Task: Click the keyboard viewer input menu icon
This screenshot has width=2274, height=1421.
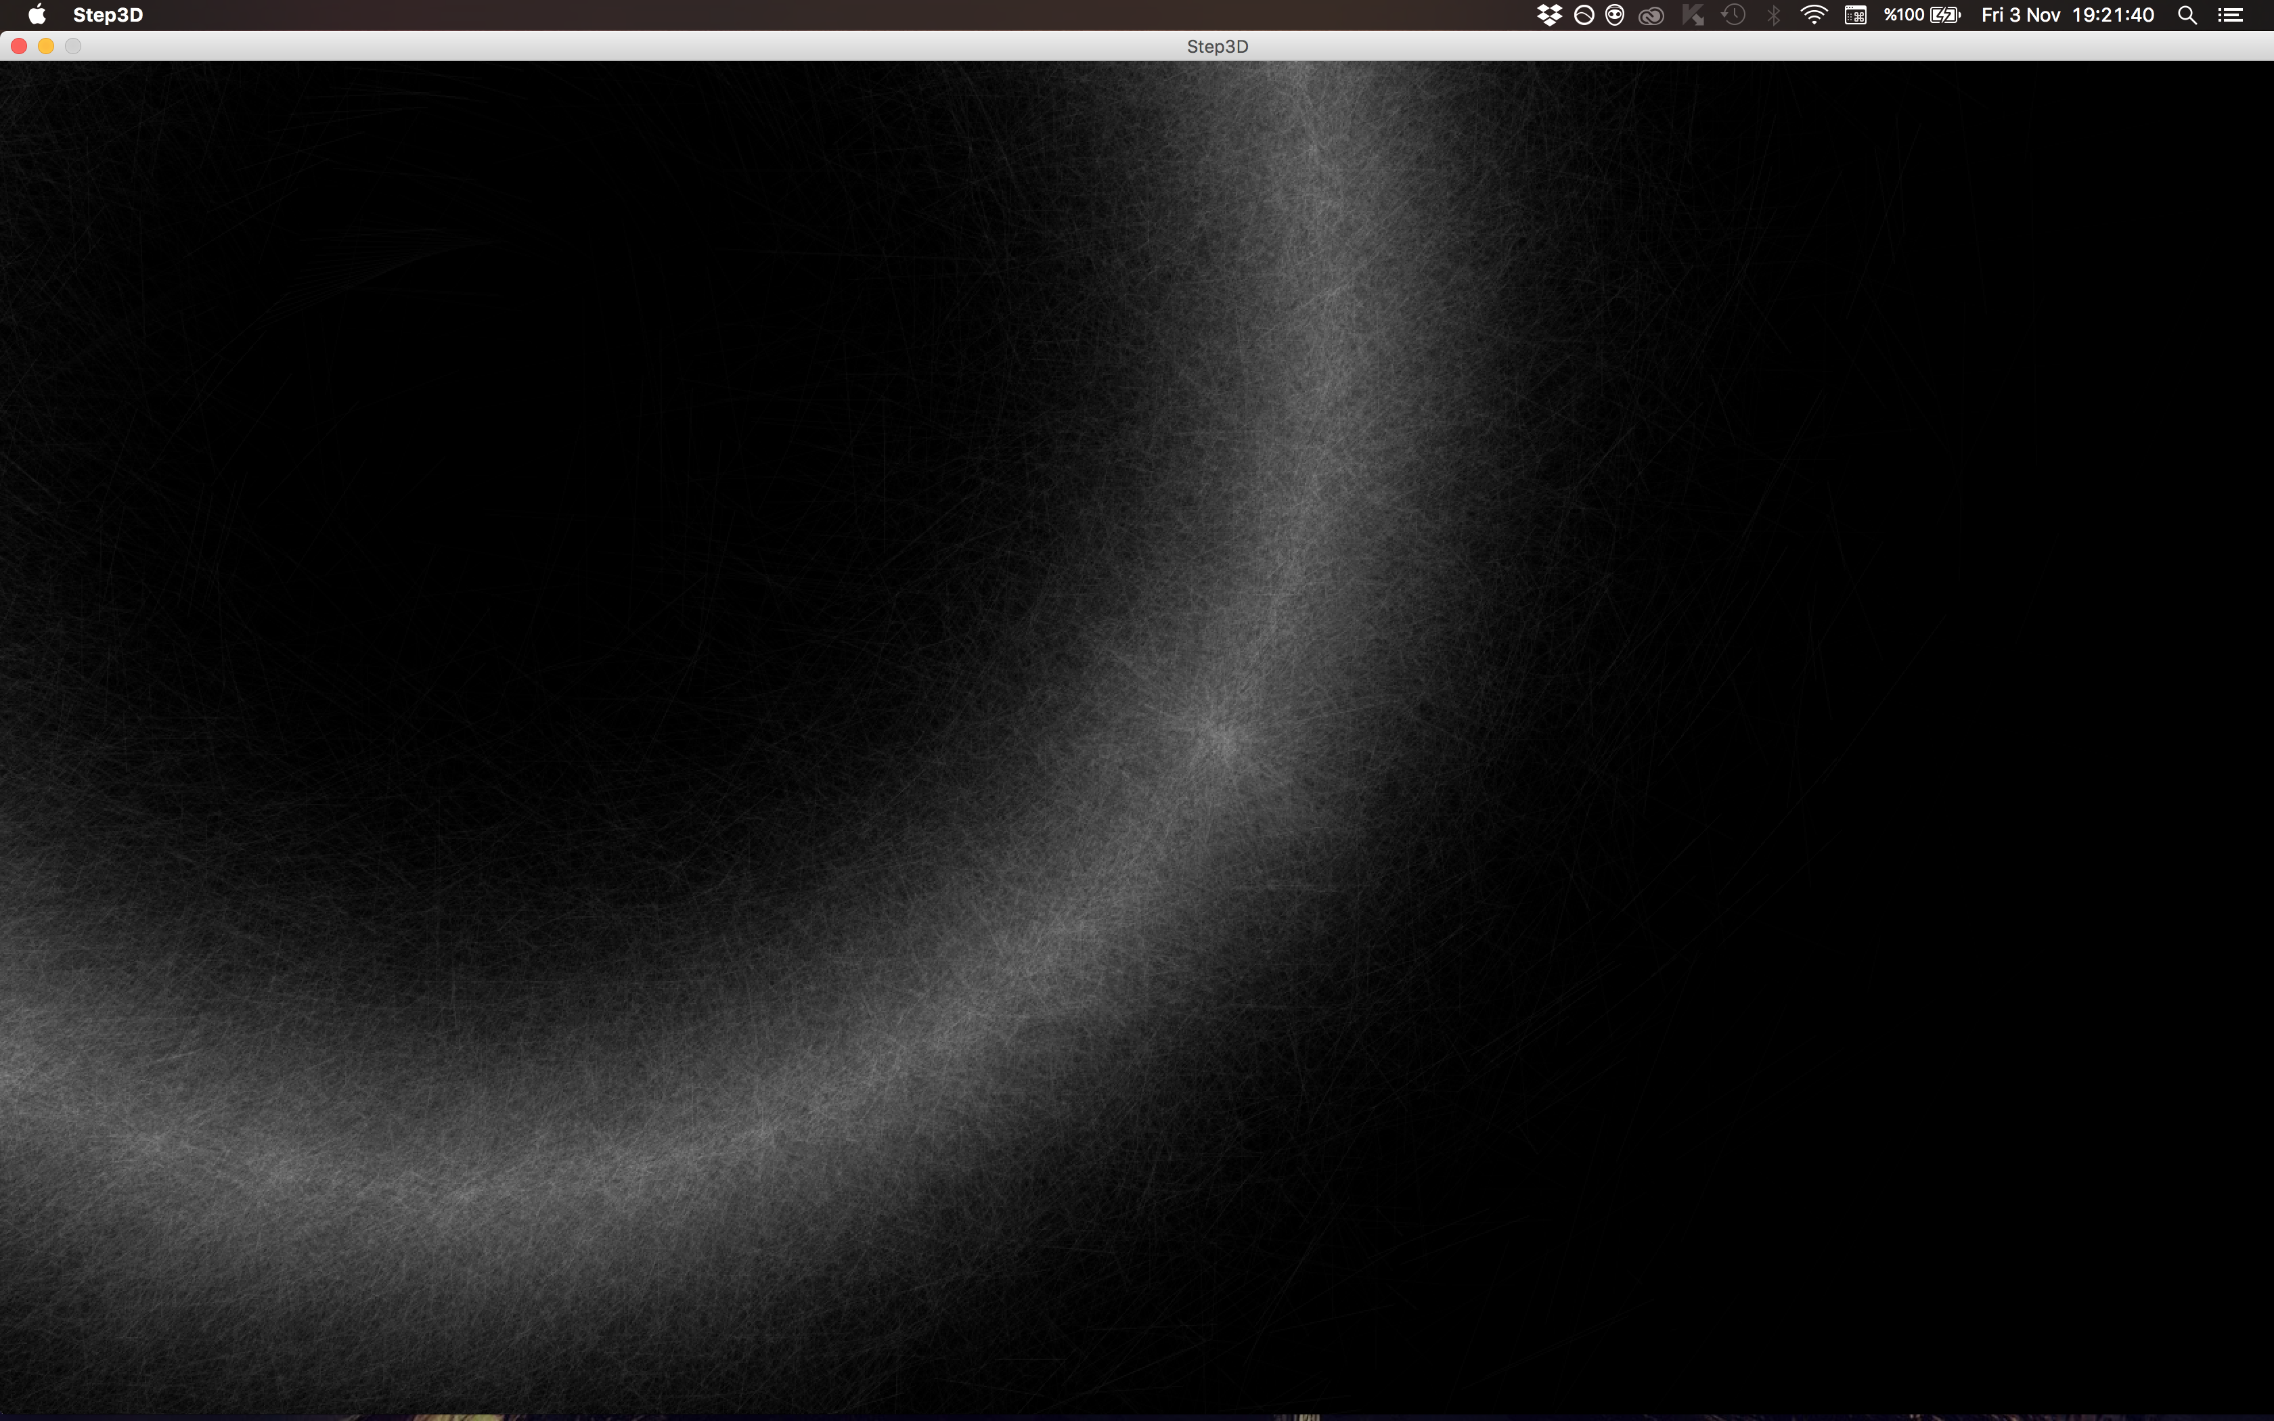Action: point(1855,15)
